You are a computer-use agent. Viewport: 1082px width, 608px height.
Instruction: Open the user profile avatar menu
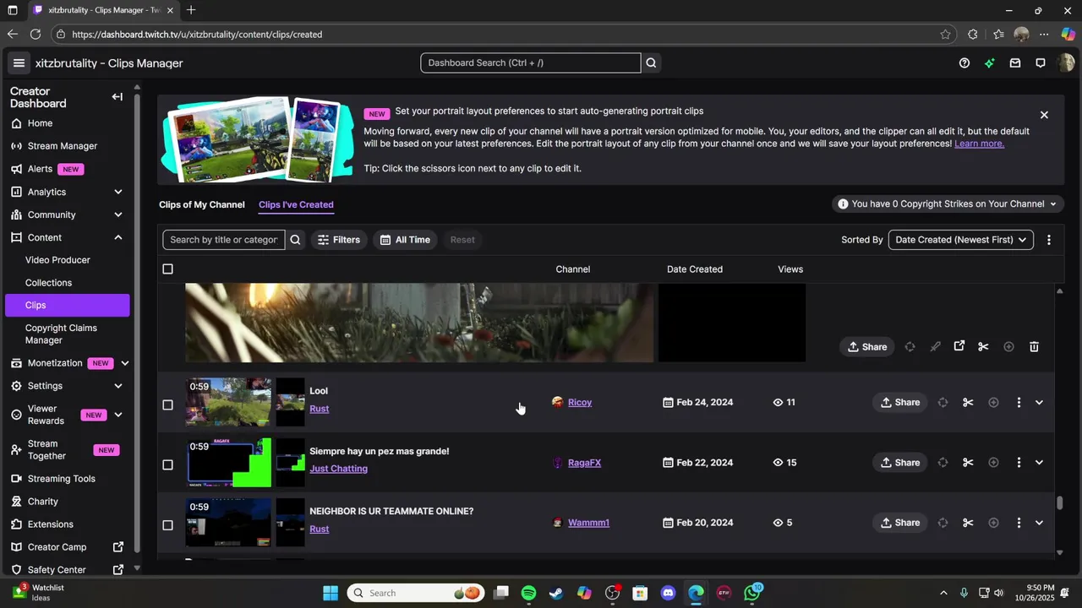[x=1066, y=62]
